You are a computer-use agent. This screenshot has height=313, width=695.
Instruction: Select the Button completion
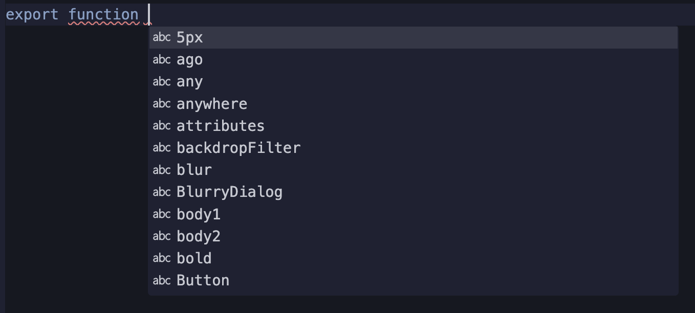203,280
